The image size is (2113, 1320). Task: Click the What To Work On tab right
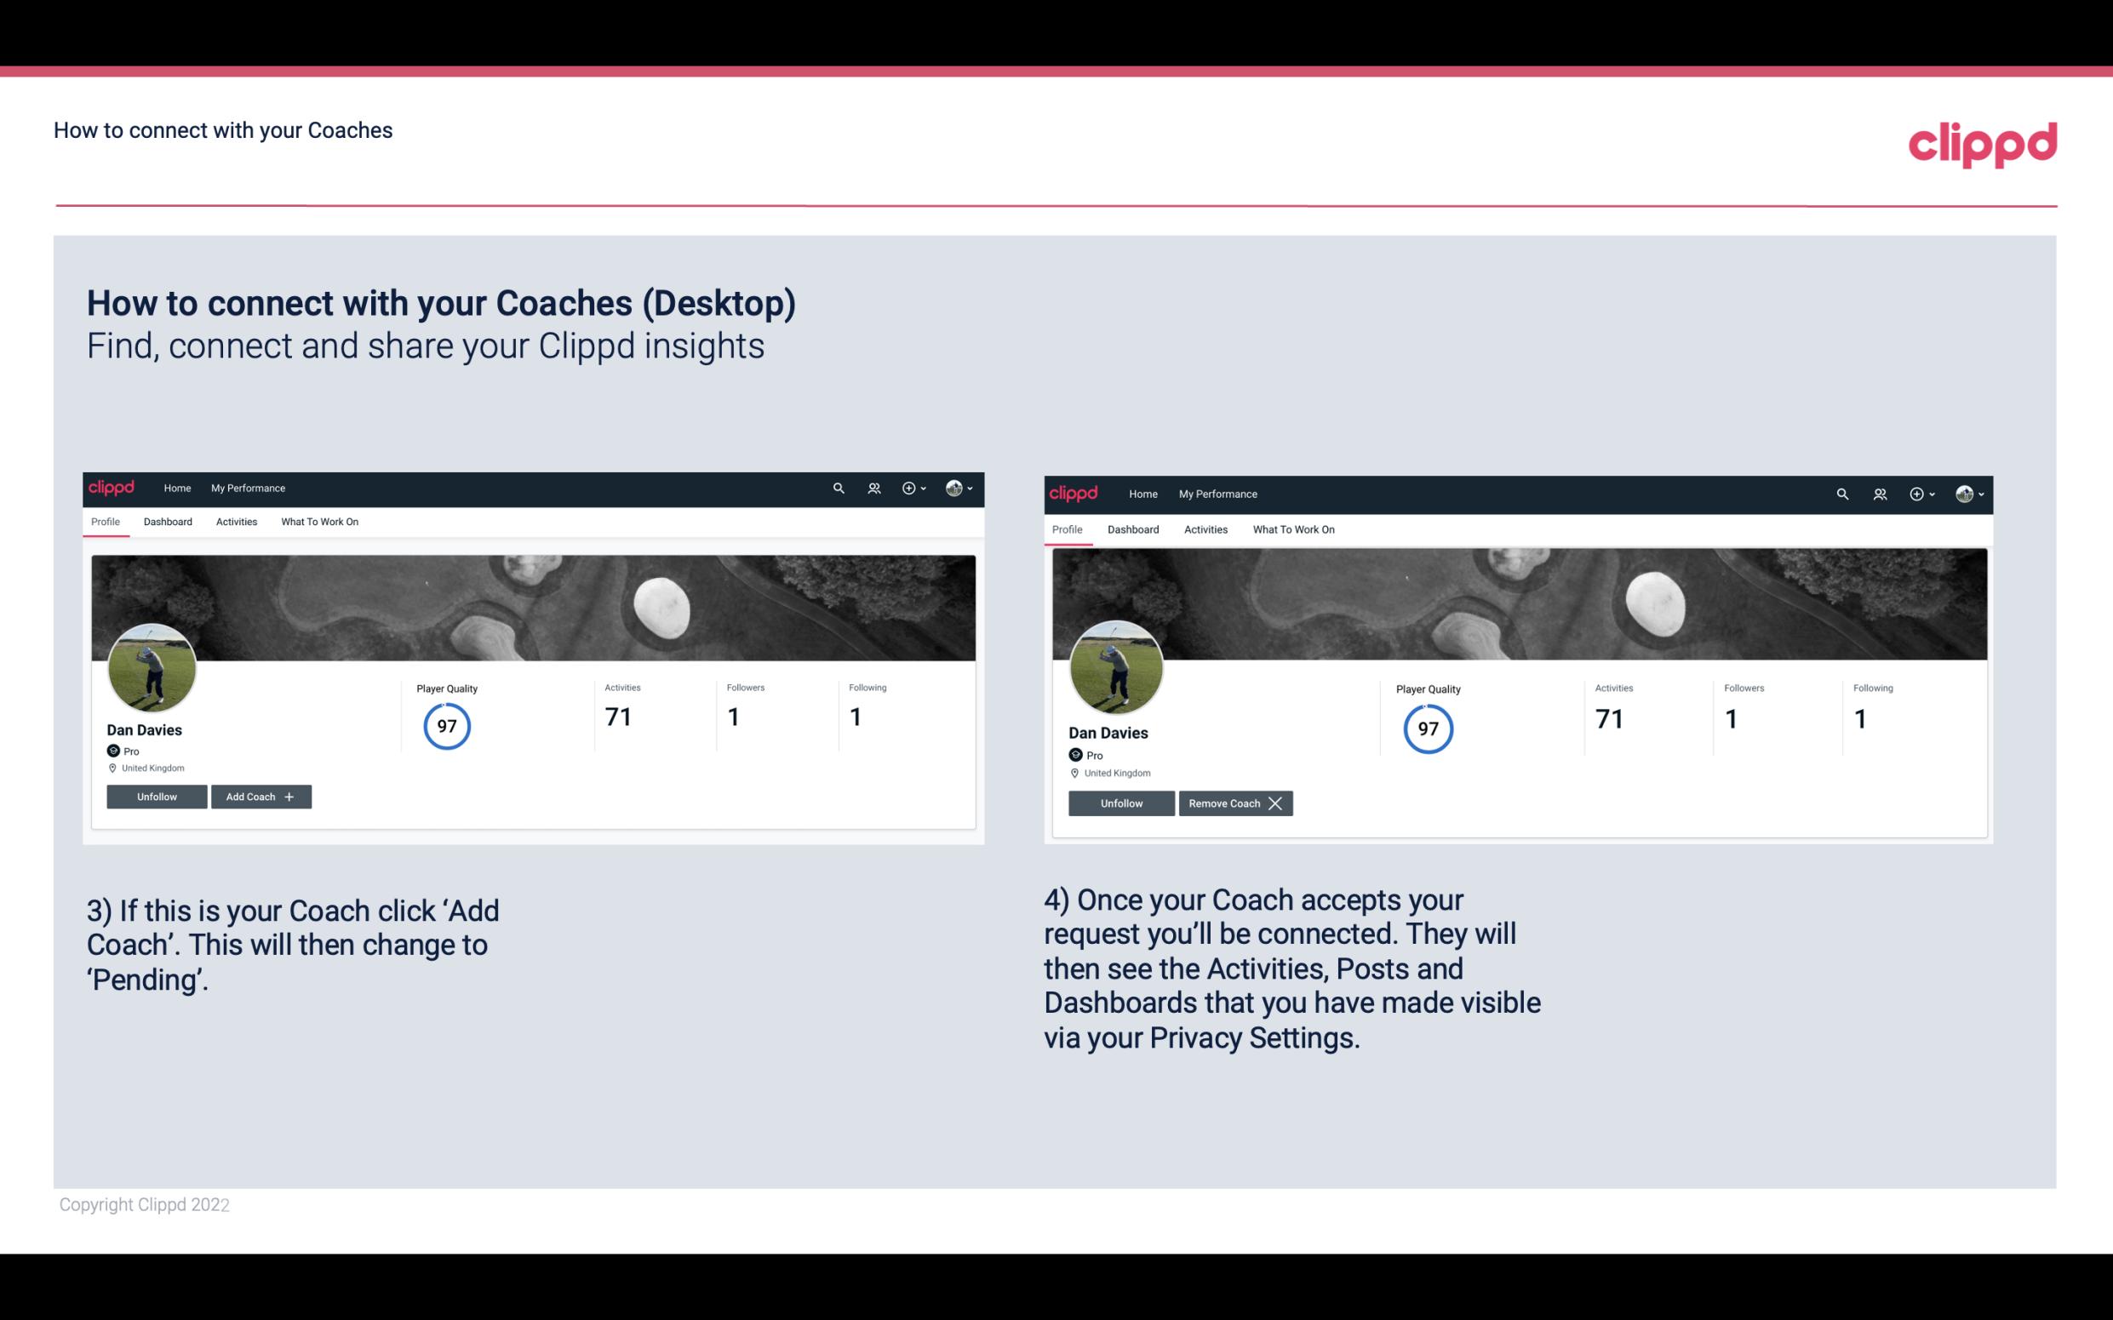pyautogui.click(x=1291, y=528)
